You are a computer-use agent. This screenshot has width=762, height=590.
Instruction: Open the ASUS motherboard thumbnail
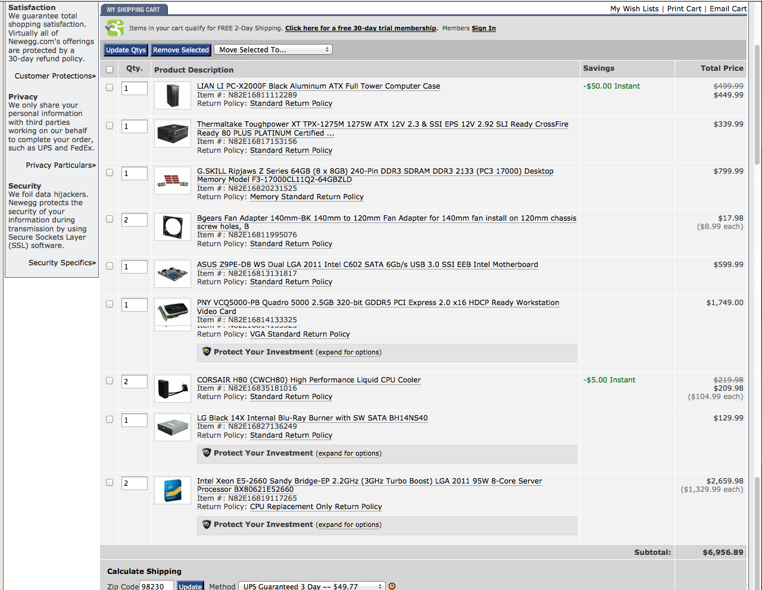click(x=173, y=274)
